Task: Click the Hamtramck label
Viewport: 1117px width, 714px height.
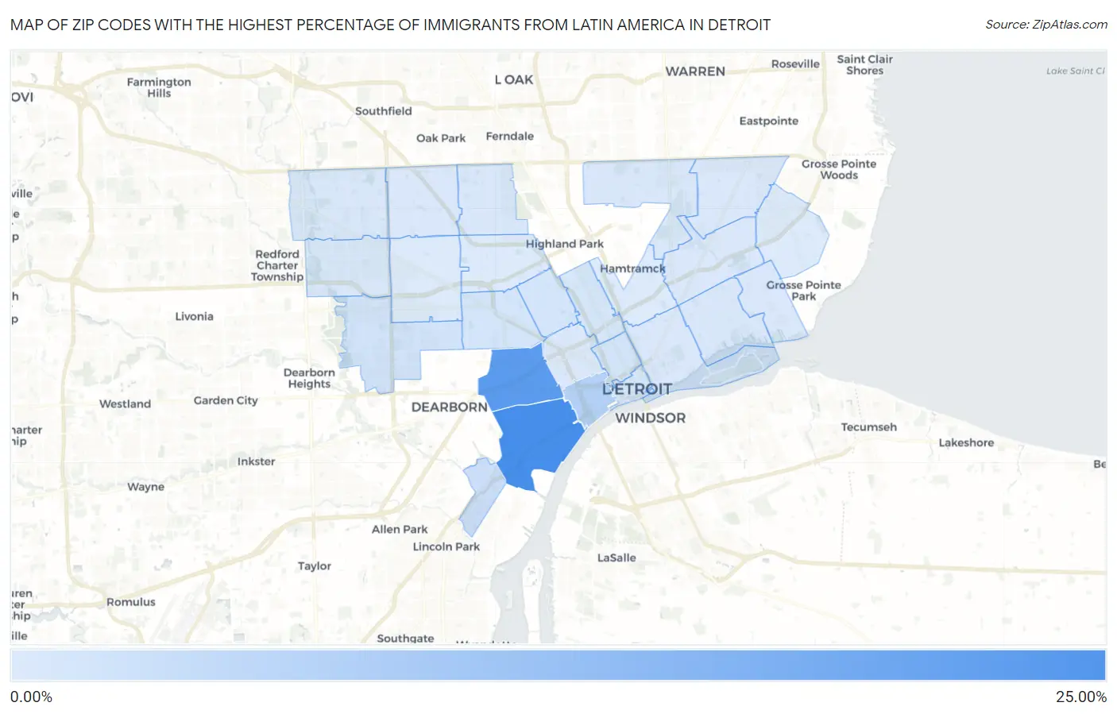Action: coord(632,268)
